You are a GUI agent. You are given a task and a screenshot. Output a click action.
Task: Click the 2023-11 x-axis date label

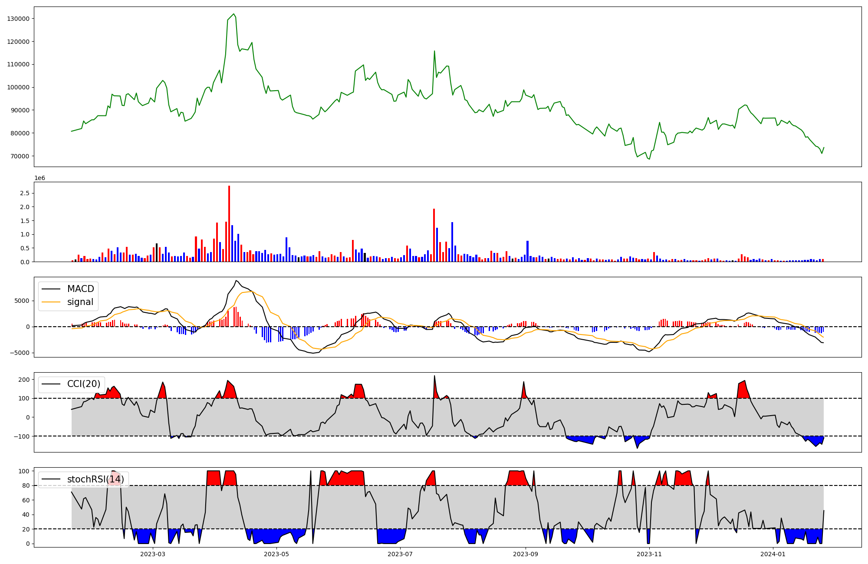649,554
